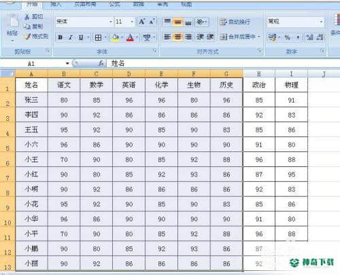Screen dimensions: 340x275
Task: Toggle Bold formatting
Action: tap(60, 37)
